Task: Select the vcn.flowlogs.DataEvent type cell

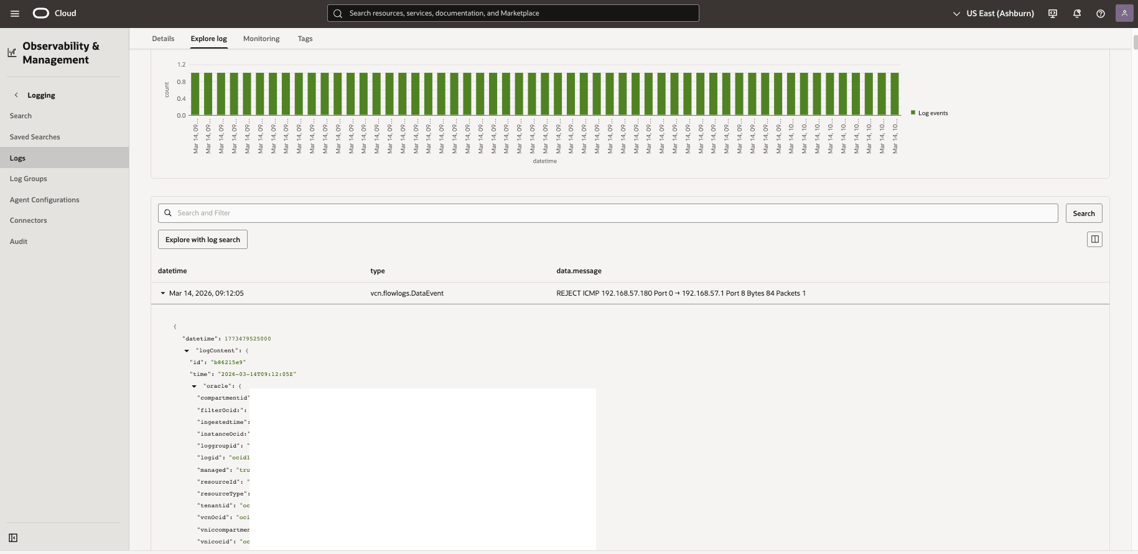Action: pyautogui.click(x=407, y=293)
